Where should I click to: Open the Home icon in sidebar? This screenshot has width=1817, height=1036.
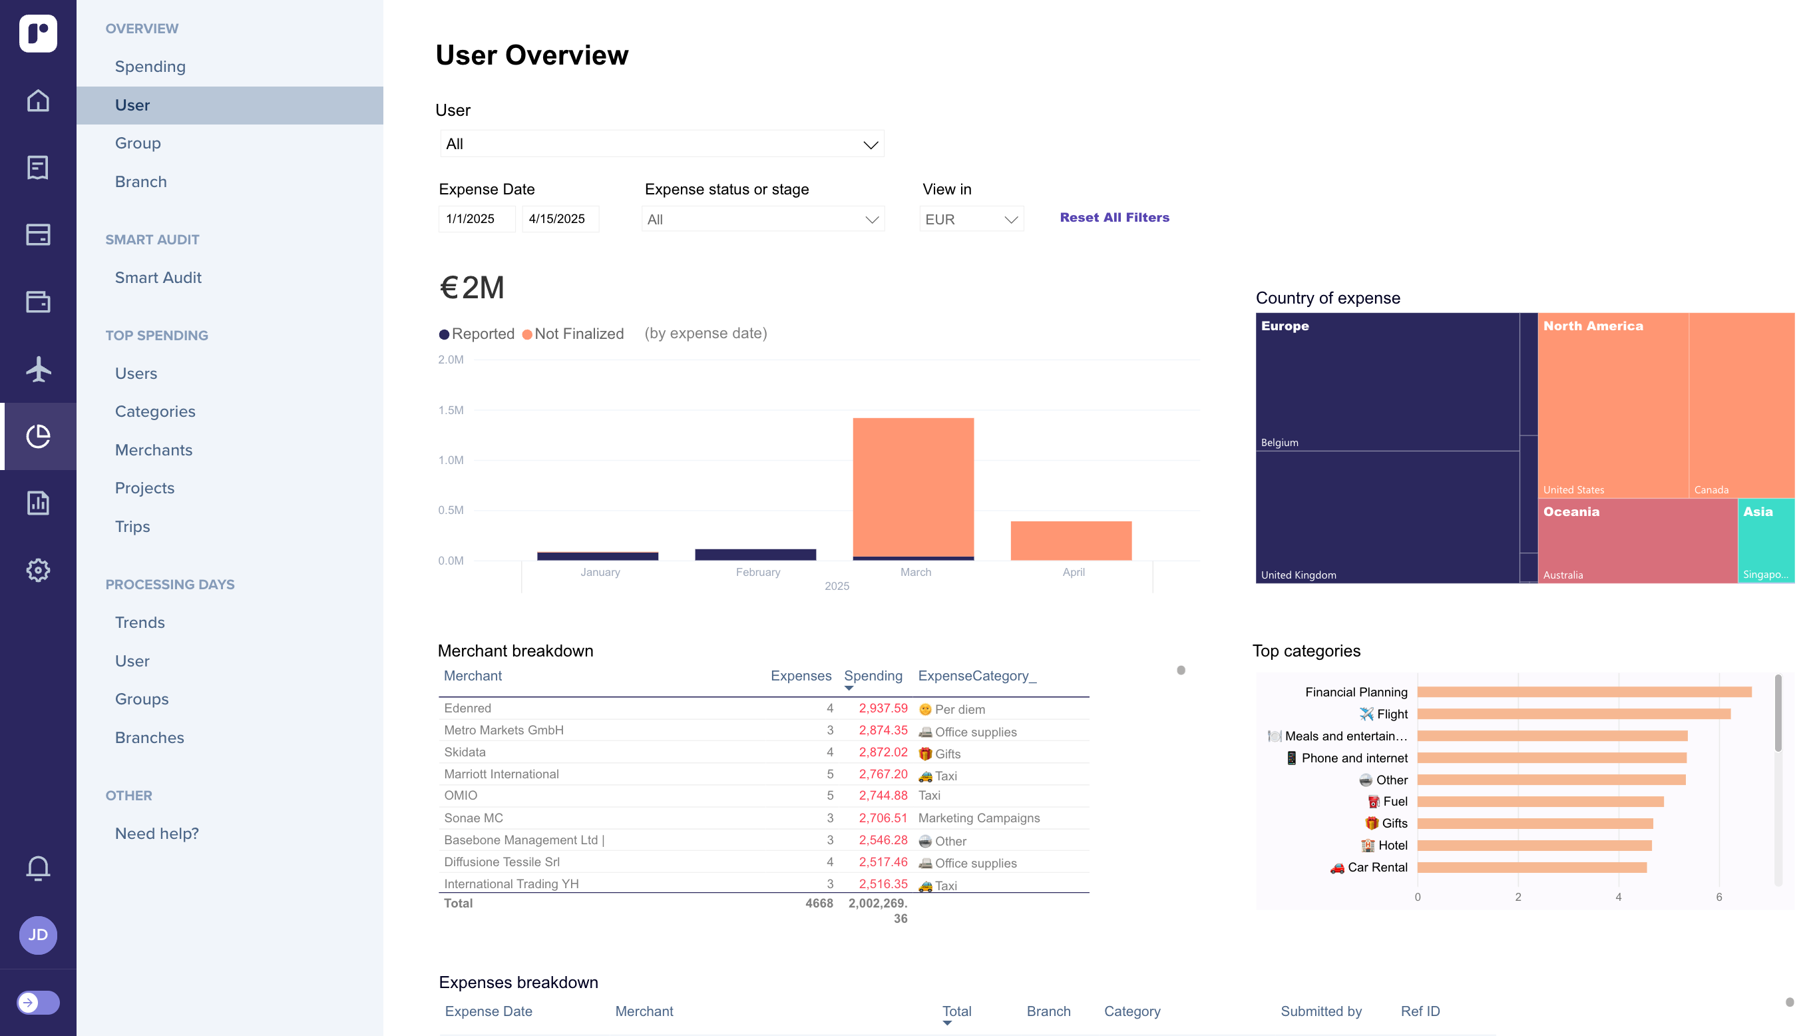coord(38,101)
